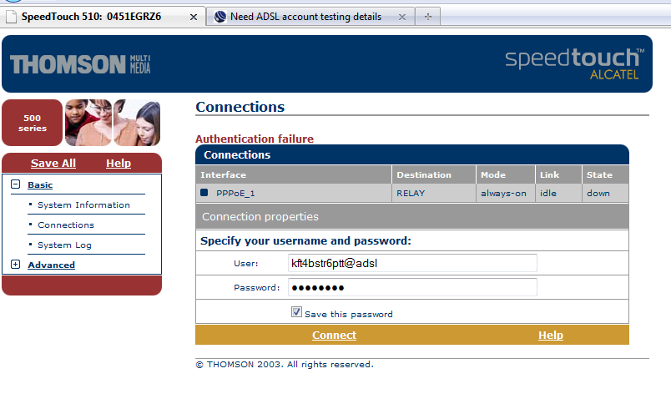
Task: Click the SpeedTouch Alcatel logo
Action: point(574,64)
